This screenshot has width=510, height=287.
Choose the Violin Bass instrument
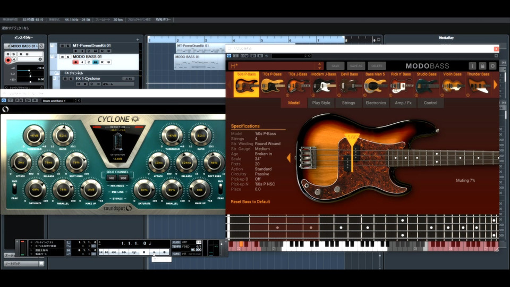click(x=452, y=85)
